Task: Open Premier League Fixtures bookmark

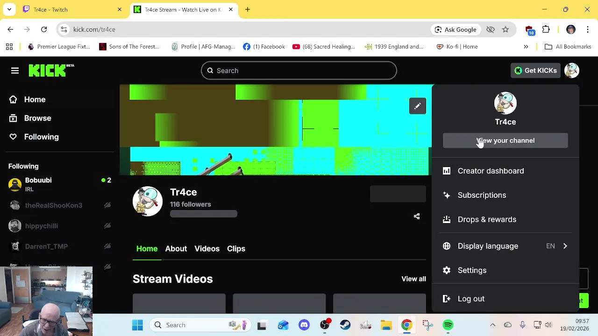Action: pos(59,47)
